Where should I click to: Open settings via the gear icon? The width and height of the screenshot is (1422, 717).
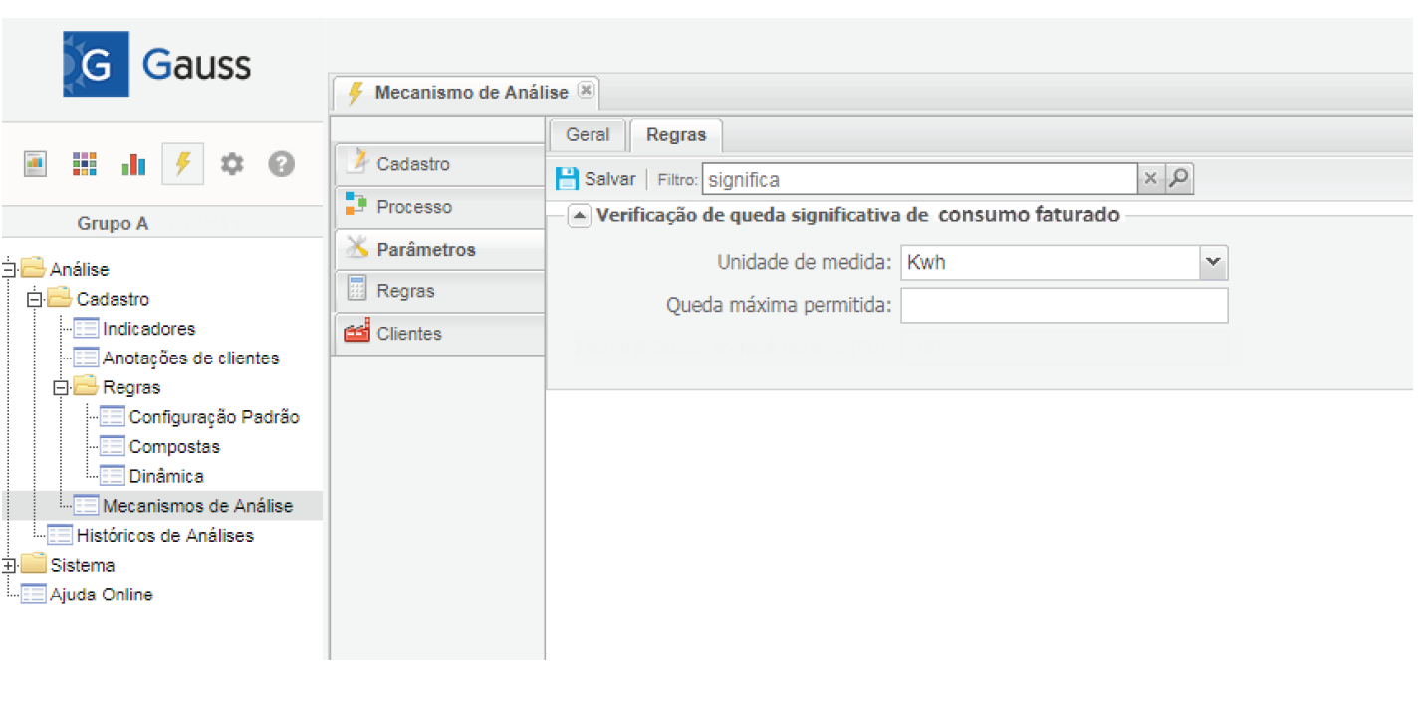[x=232, y=164]
